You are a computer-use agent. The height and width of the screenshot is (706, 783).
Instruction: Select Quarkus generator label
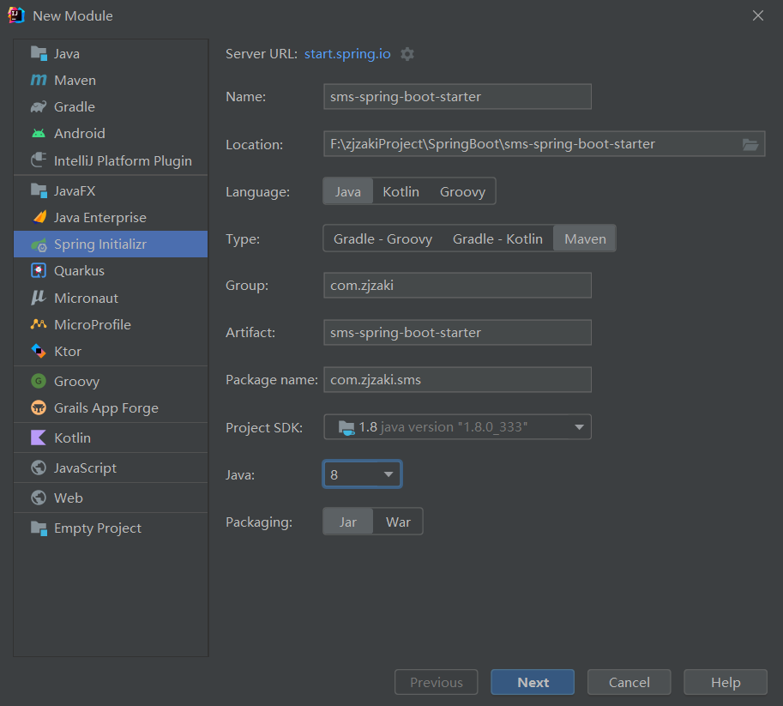(x=80, y=271)
